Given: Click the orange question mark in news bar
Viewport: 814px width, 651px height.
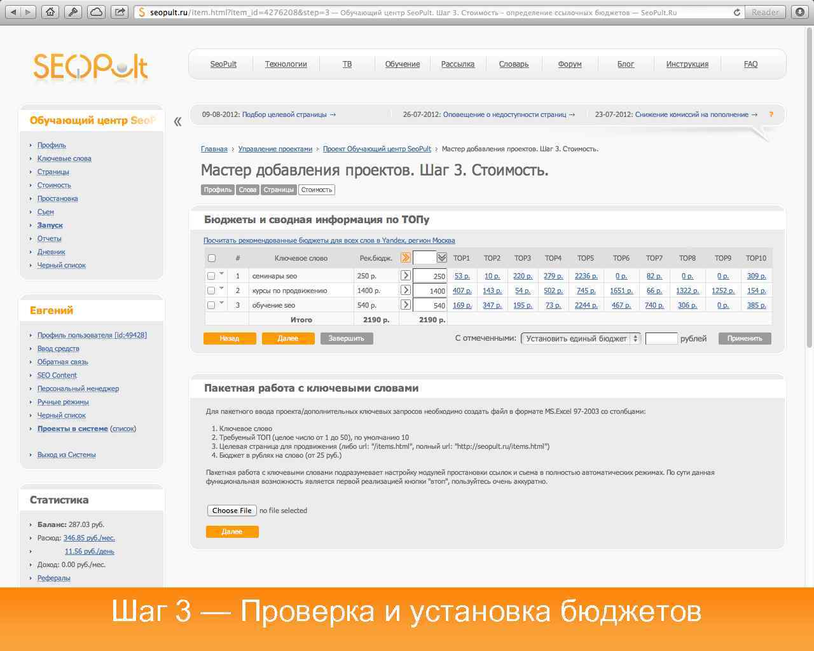Looking at the screenshot, I should click(x=771, y=115).
